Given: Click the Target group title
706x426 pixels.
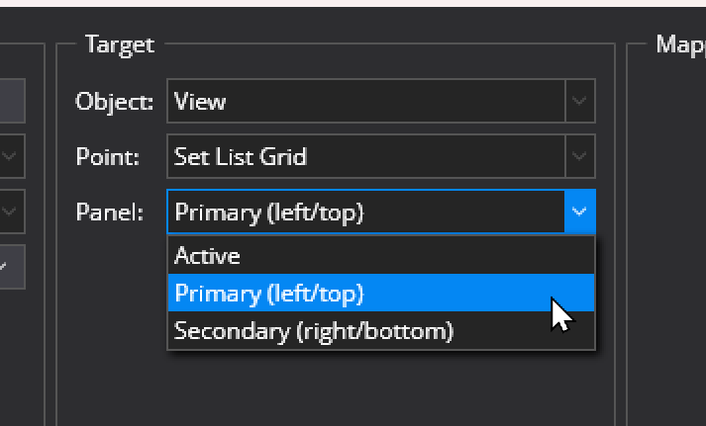Looking at the screenshot, I should 119,43.
